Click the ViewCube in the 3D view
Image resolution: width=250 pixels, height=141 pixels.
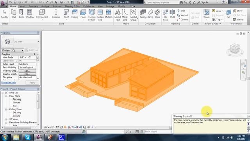(x=235, y=49)
